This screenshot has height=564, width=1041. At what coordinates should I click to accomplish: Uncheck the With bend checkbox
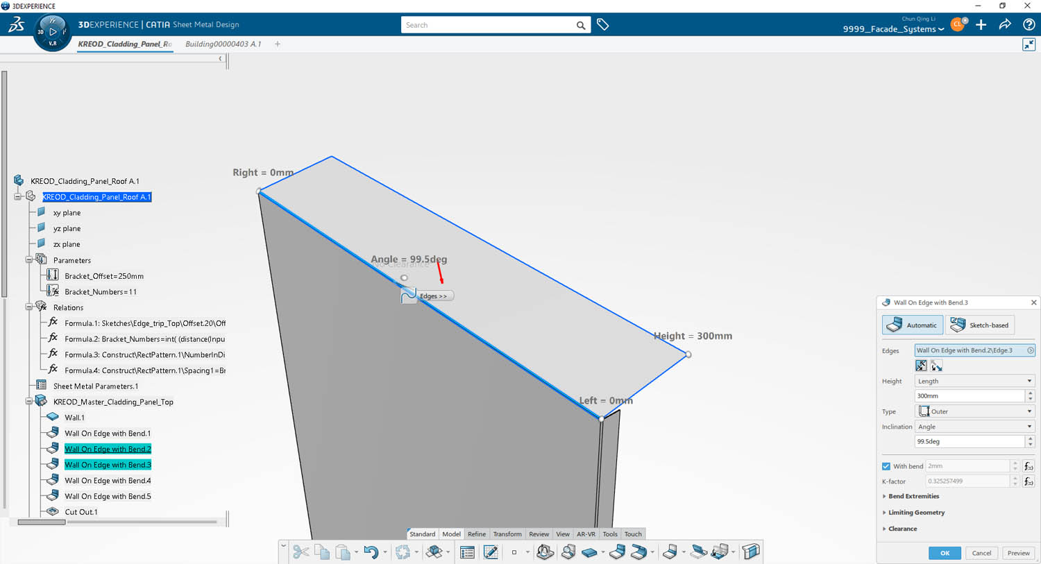886,466
